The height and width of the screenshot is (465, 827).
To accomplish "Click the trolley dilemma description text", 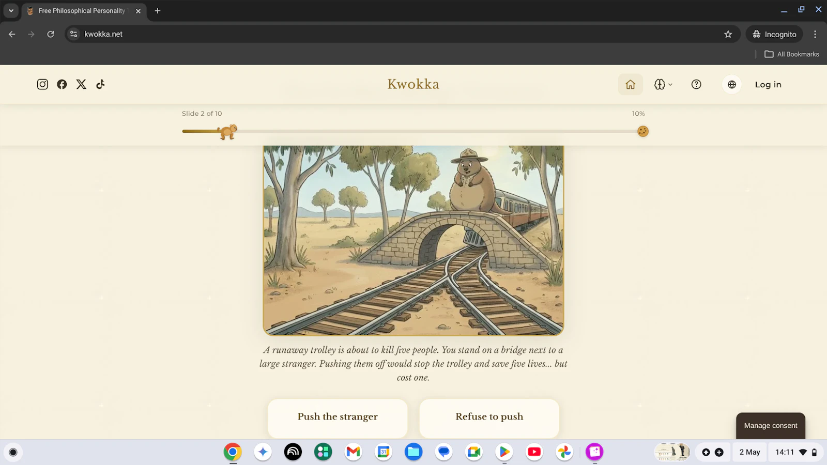I will [413, 364].
